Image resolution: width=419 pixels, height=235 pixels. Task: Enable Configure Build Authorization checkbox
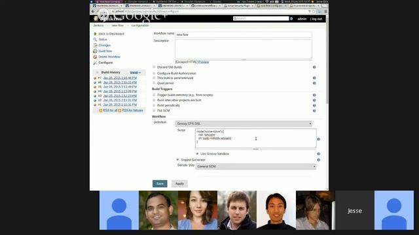(154, 73)
